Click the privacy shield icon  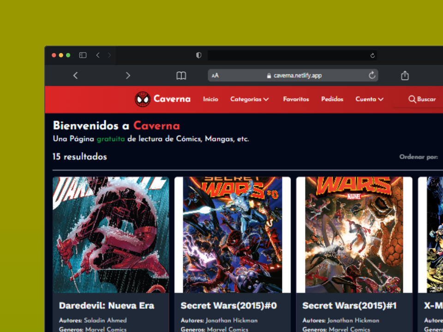198,55
